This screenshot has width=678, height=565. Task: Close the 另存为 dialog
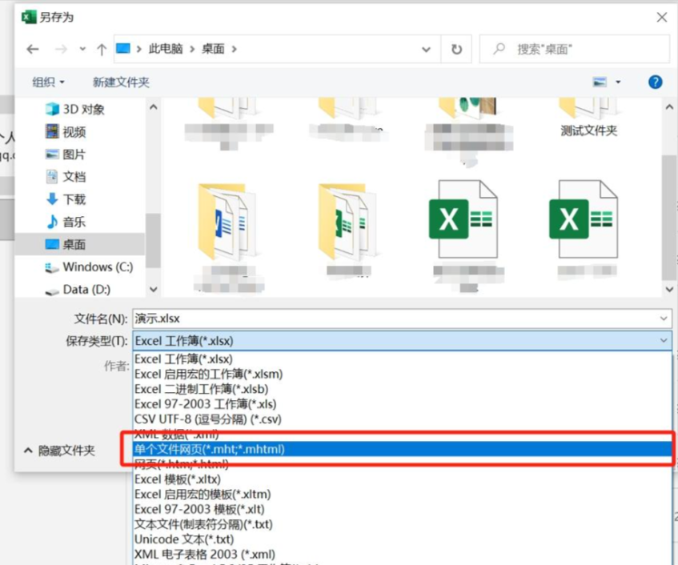(x=662, y=18)
